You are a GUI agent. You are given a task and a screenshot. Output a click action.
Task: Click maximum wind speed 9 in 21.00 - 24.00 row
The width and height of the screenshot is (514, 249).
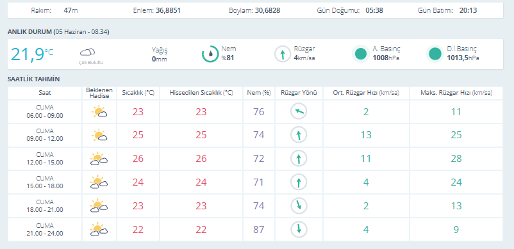(456, 230)
